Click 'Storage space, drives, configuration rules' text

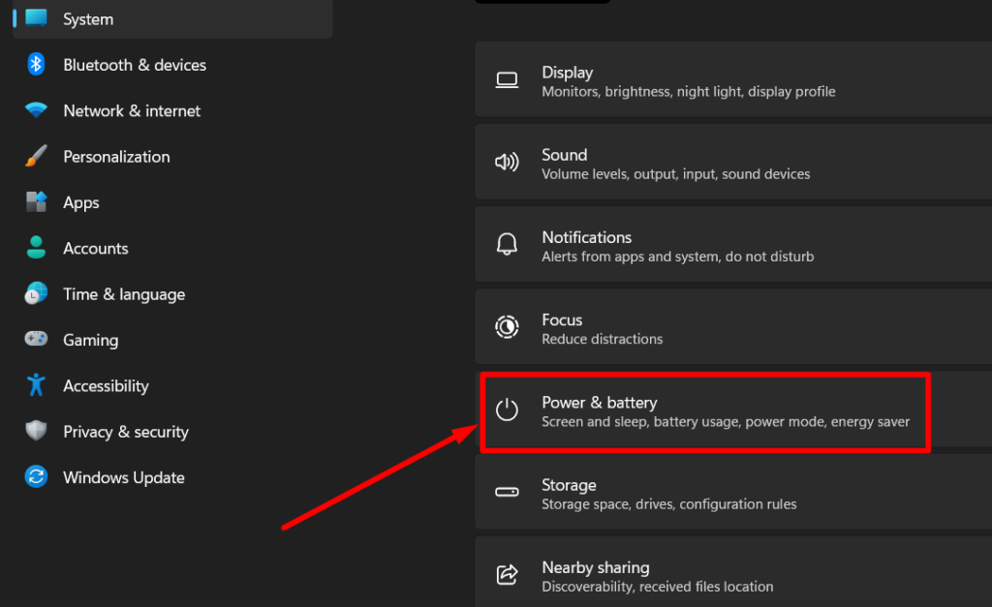(668, 504)
